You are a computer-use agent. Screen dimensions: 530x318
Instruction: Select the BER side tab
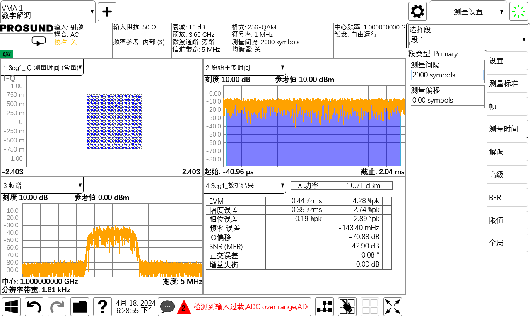(x=508, y=197)
